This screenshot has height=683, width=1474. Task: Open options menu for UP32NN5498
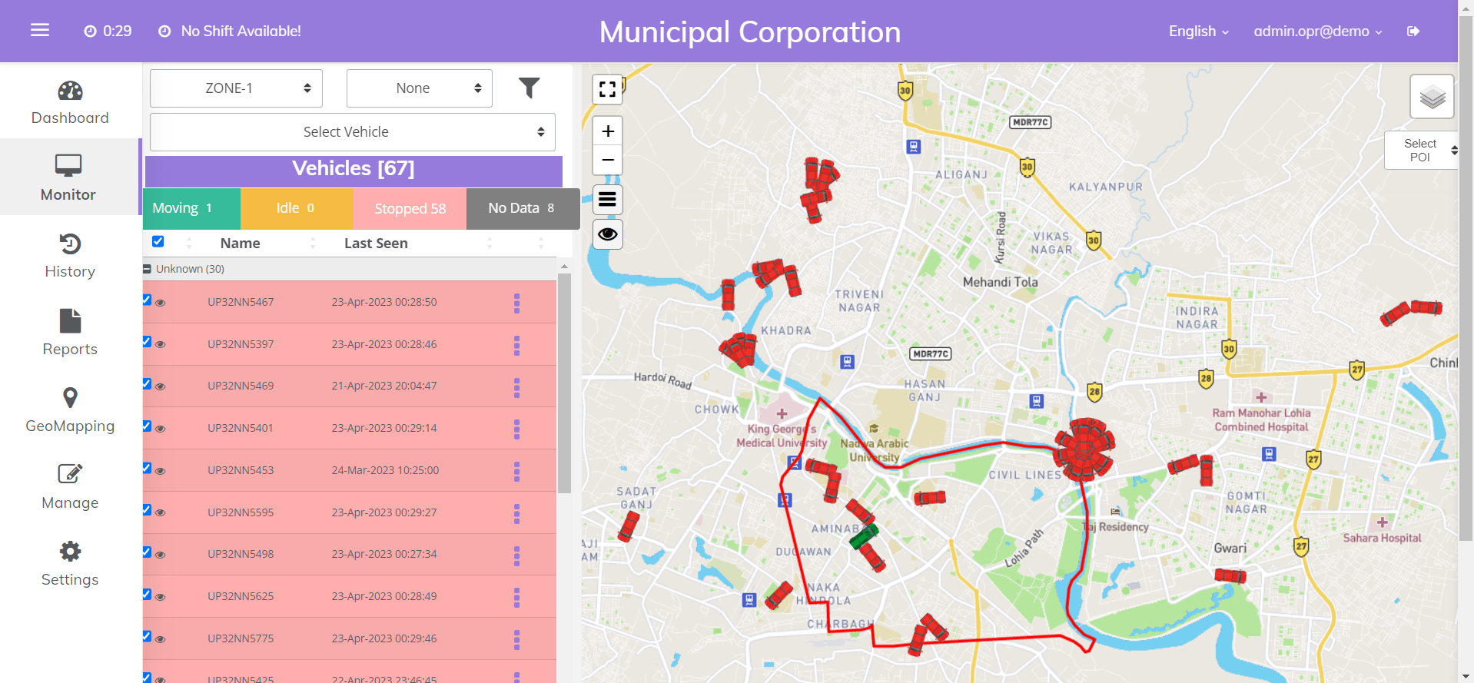coord(516,555)
